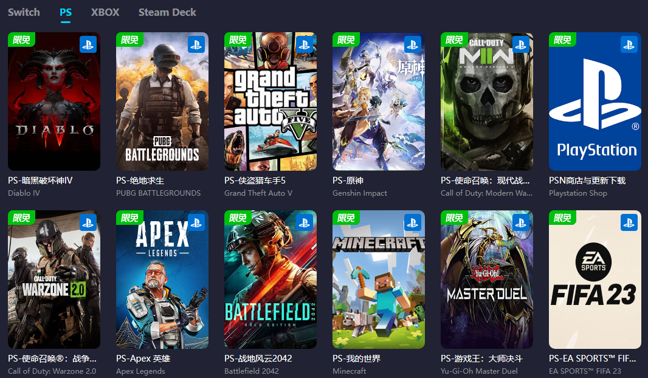Open the Minecraft cover art
The height and width of the screenshot is (378, 648).
[x=379, y=280]
